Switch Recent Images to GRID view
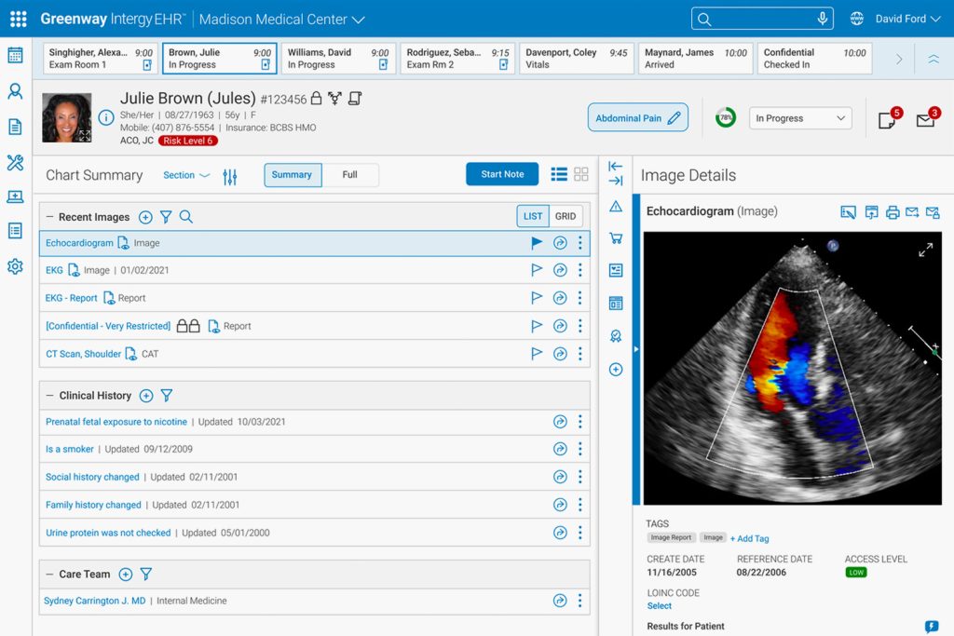This screenshot has height=636, width=954. [566, 216]
